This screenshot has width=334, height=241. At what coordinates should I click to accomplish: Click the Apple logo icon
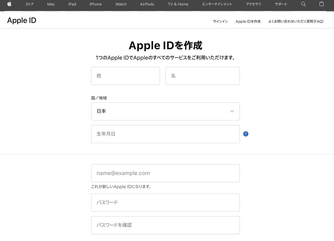[x=9, y=4]
